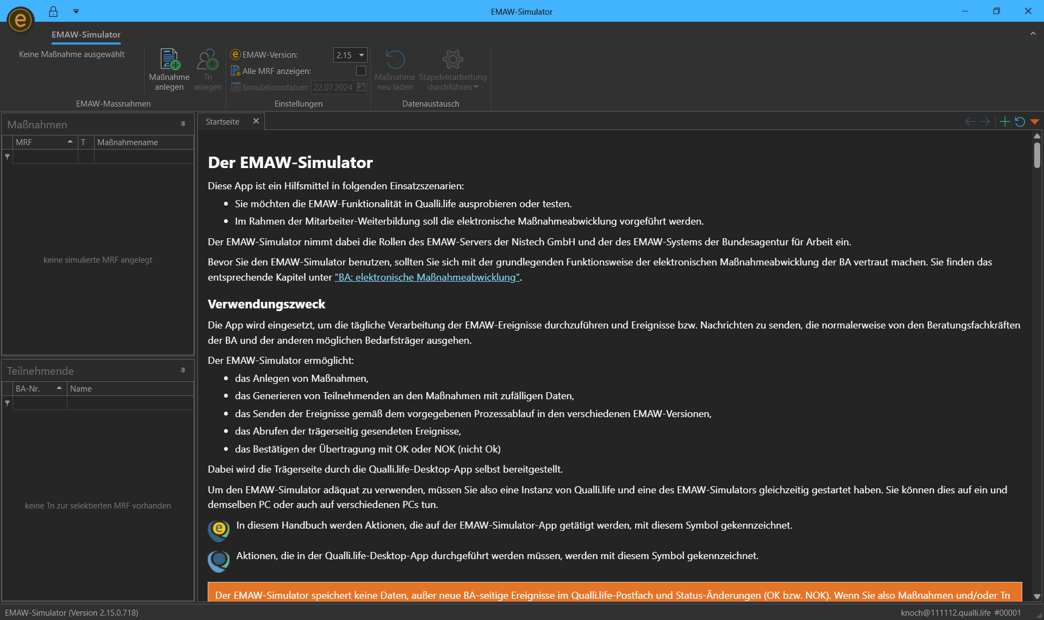Toggle Alle MRF anzeigen checkbox
The image size is (1044, 620).
361,71
